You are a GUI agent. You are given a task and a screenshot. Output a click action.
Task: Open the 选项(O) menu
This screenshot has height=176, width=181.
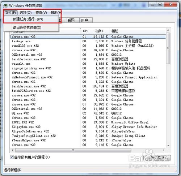[x=26, y=13]
